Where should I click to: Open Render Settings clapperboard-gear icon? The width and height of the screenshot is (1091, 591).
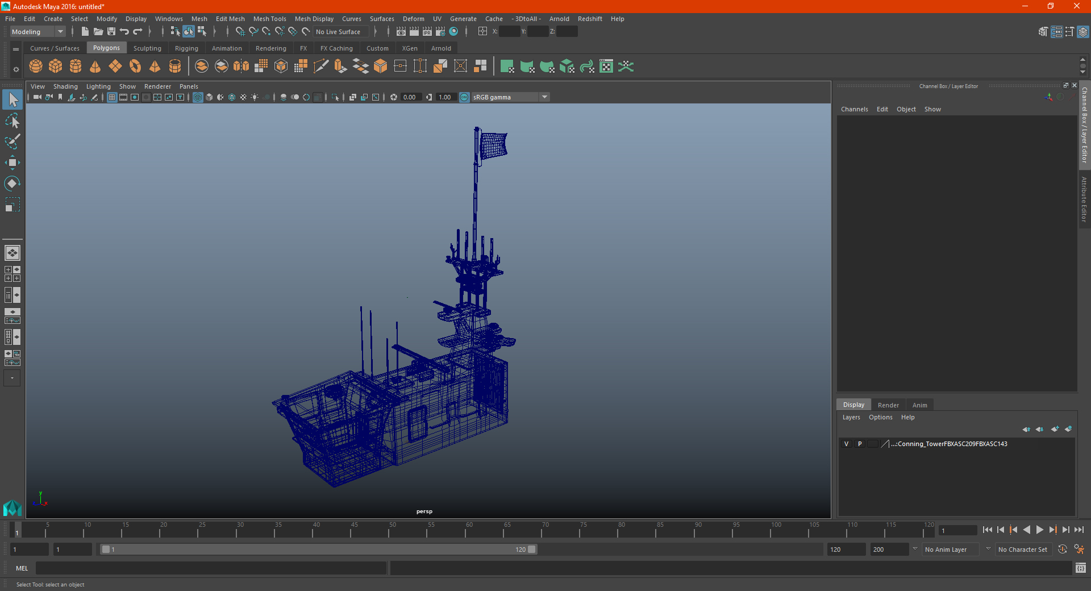(440, 32)
